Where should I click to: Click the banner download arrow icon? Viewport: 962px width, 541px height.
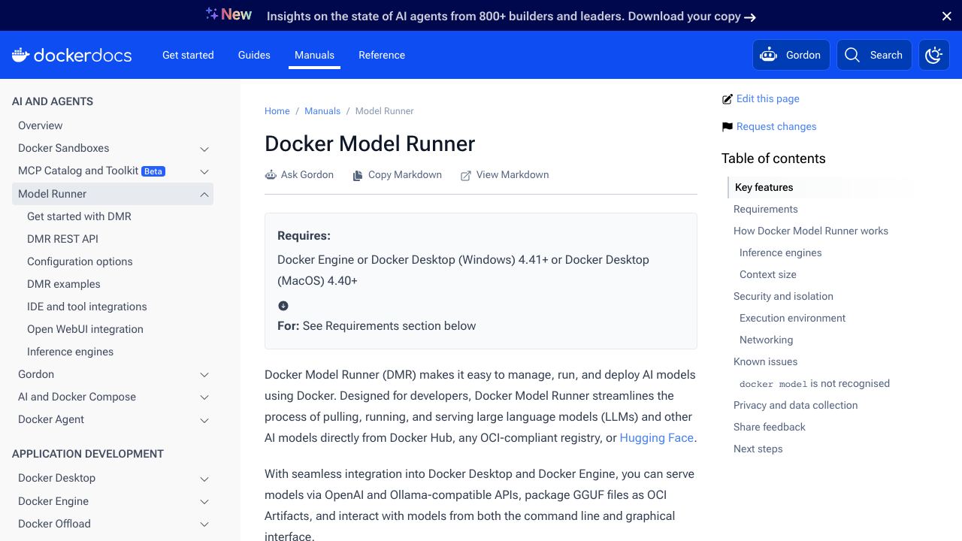click(750, 17)
